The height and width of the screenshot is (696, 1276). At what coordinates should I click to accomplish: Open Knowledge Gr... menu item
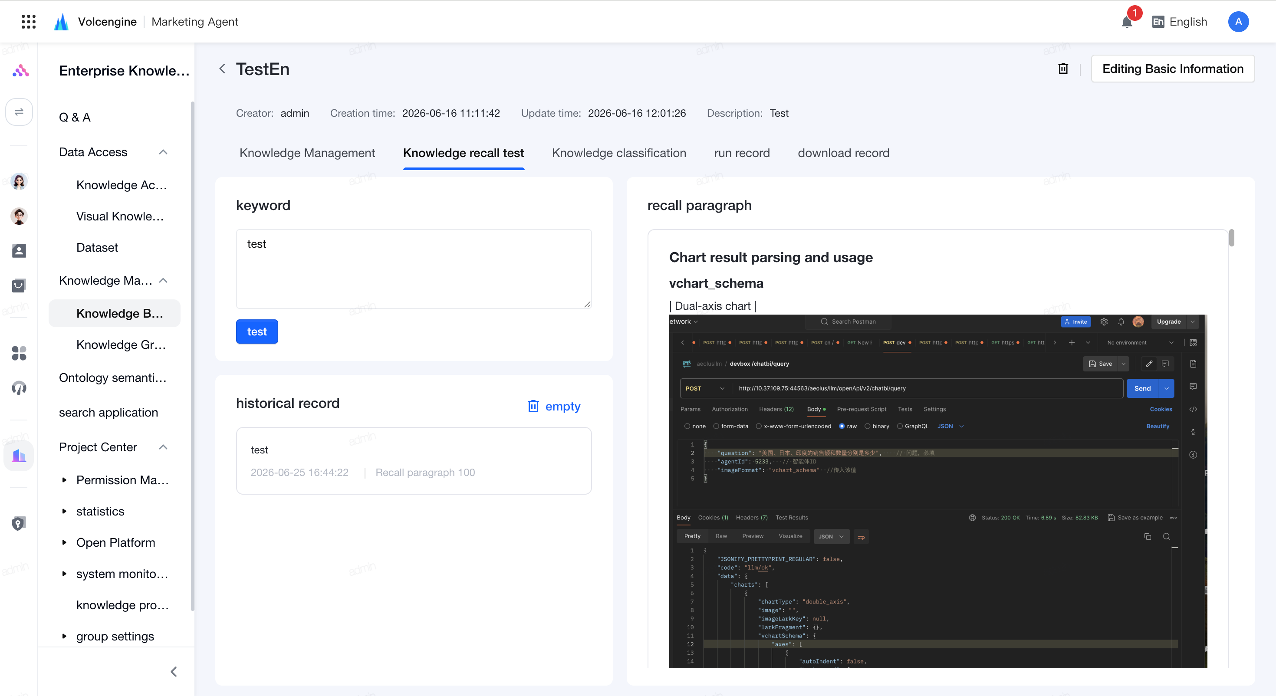[x=121, y=344]
